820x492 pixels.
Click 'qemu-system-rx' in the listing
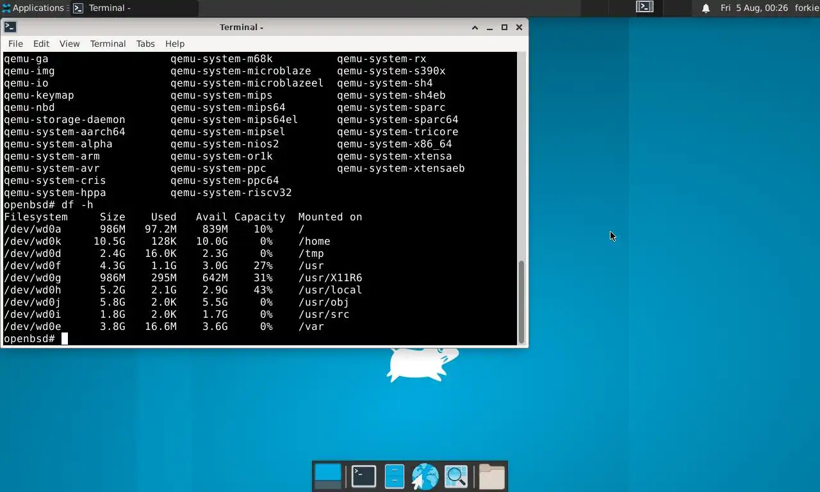pos(382,59)
